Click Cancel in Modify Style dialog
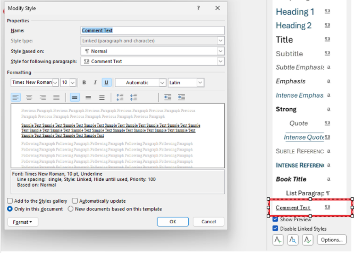Viewport: 354px width, 253px height. pos(208,222)
